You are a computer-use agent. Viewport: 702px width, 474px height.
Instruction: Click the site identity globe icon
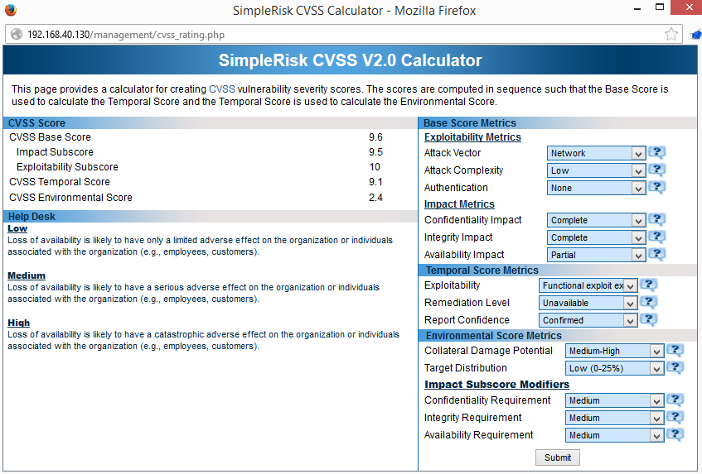17,35
